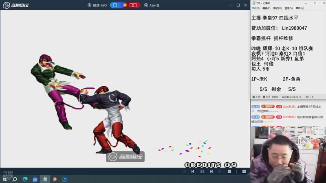Decrease playback speed with the minus button
The image size is (326, 183).
[x=229, y=171]
